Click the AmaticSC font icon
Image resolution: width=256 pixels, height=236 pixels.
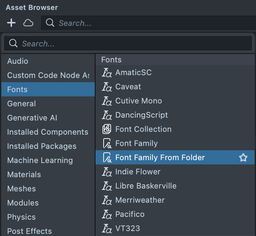point(107,73)
